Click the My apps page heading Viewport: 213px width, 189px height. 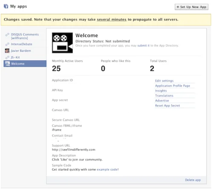pyautogui.click(x=18, y=6)
